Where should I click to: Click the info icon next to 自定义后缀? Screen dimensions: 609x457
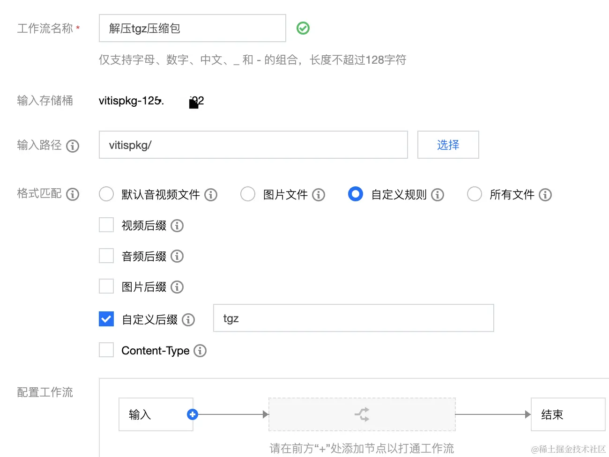point(188,320)
